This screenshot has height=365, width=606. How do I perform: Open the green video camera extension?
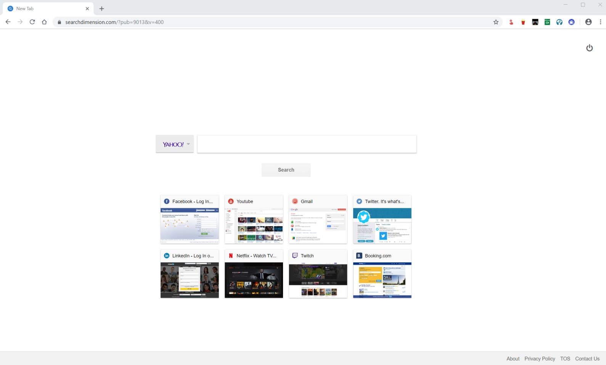click(547, 22)
